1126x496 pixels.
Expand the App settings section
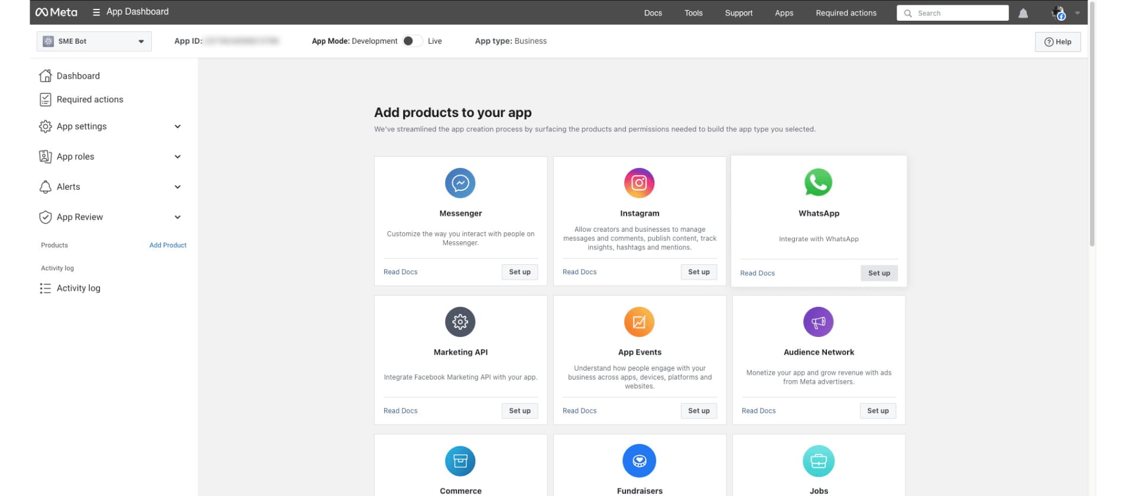click(x=177, y=127)
